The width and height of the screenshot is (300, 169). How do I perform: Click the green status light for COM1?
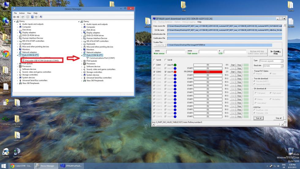tap(175, 65)
